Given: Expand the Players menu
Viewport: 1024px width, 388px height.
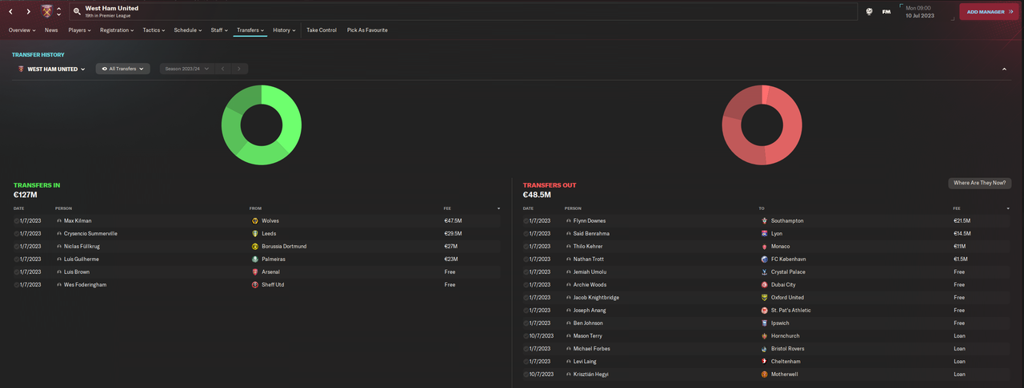Looking at the screenshot, I should point(79,30).
